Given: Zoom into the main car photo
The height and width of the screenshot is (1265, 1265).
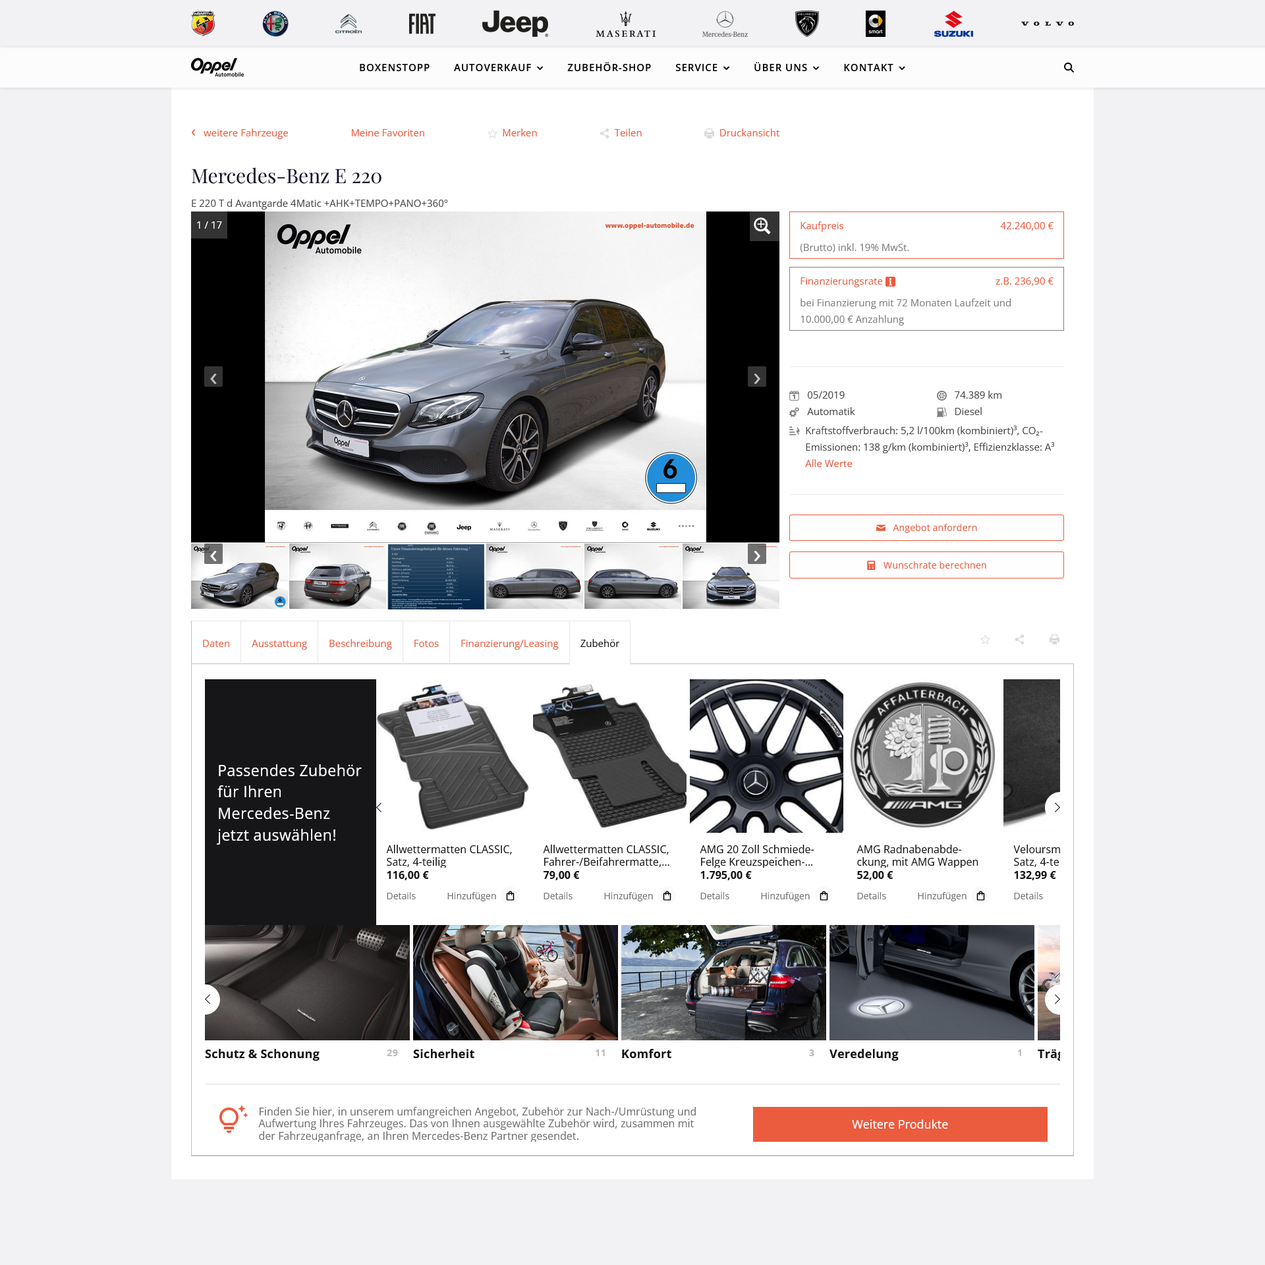Looking at the screenshot, I should coord(763,226).
